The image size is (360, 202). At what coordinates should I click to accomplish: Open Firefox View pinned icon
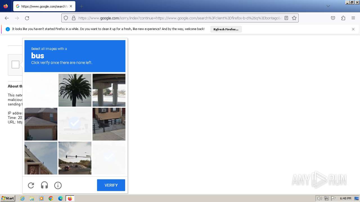coord(6,6)
